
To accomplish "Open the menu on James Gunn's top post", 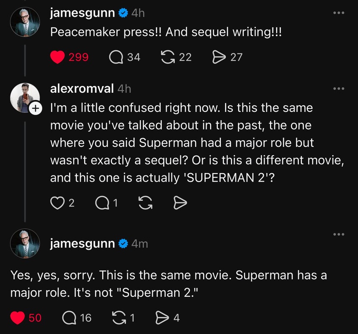I will point(338,13).
